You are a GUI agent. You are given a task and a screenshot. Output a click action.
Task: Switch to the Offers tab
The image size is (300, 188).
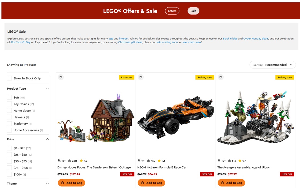coord(172,11)
